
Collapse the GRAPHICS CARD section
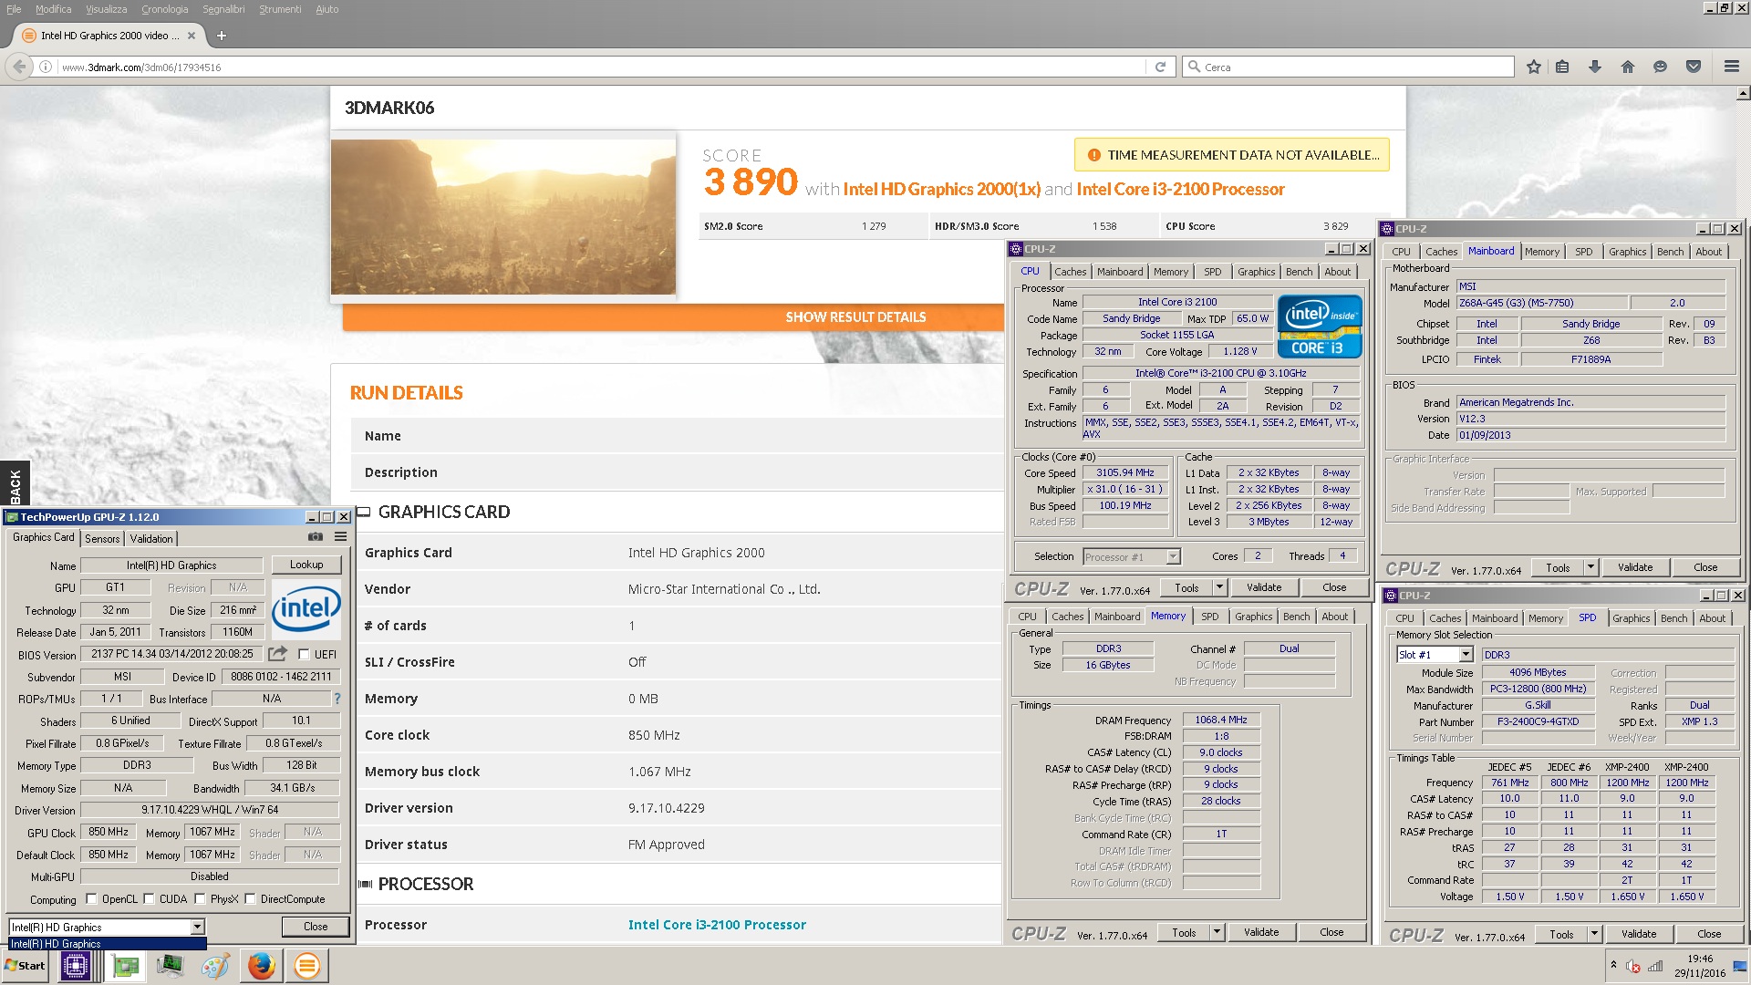click(x=363, y=512)
